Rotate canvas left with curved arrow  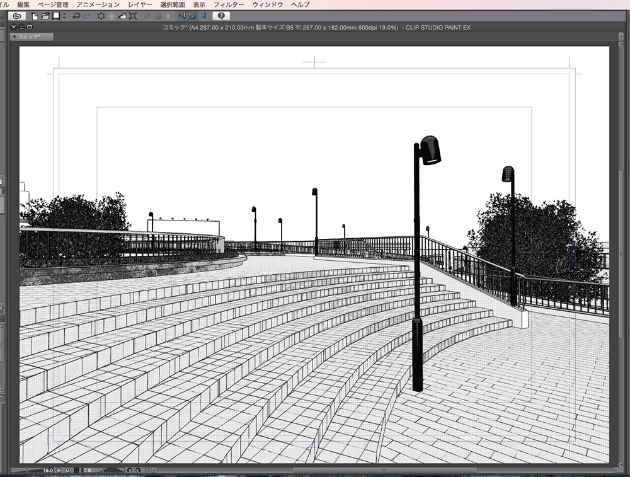(129, 470)
